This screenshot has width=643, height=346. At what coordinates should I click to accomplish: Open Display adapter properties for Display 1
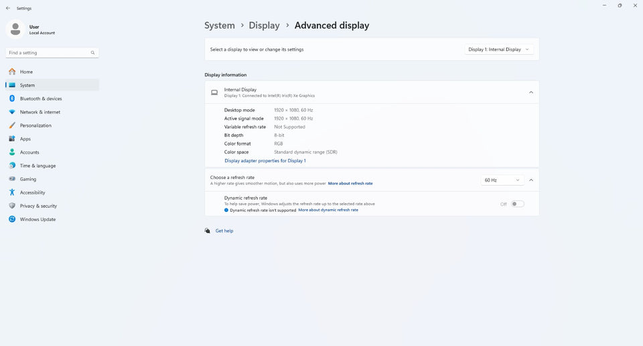[x=265, y=161]
